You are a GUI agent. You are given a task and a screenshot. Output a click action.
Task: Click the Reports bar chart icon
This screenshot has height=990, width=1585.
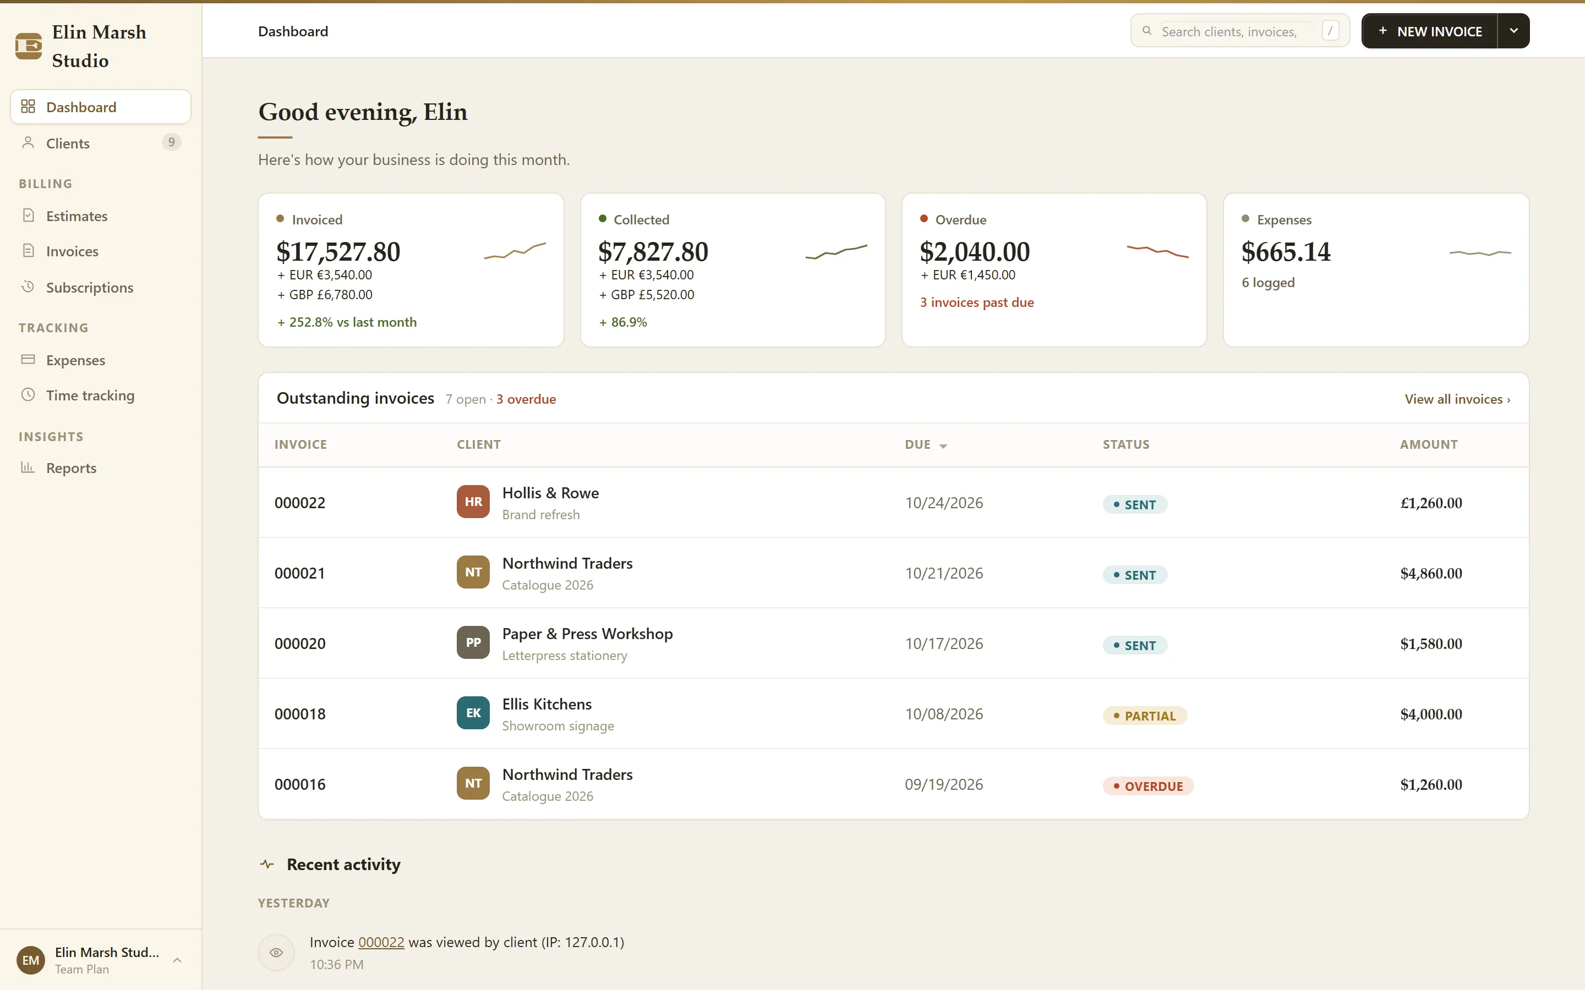[28, 468]
